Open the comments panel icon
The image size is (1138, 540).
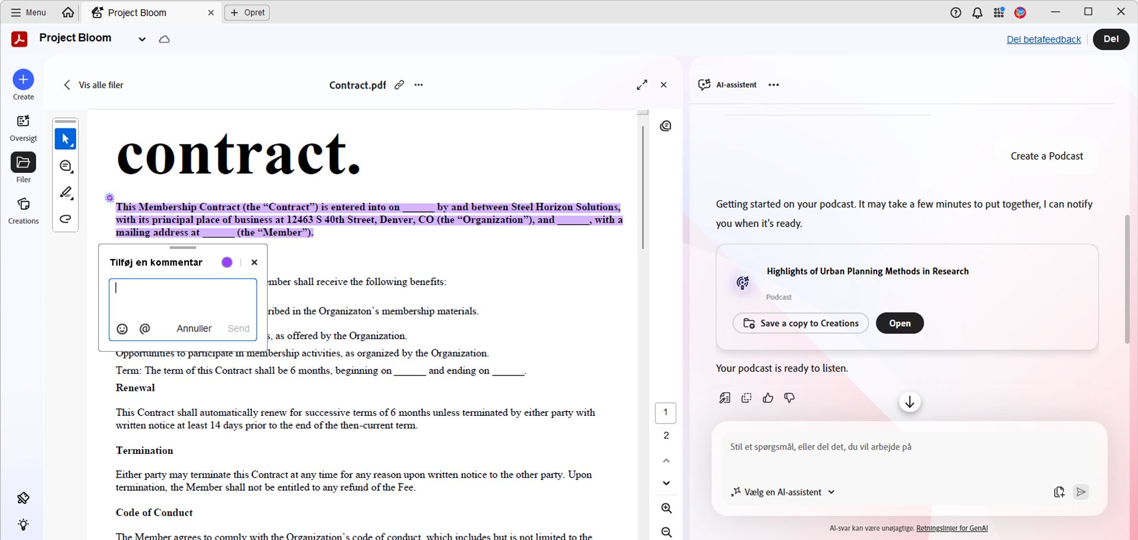pos(666,126)
